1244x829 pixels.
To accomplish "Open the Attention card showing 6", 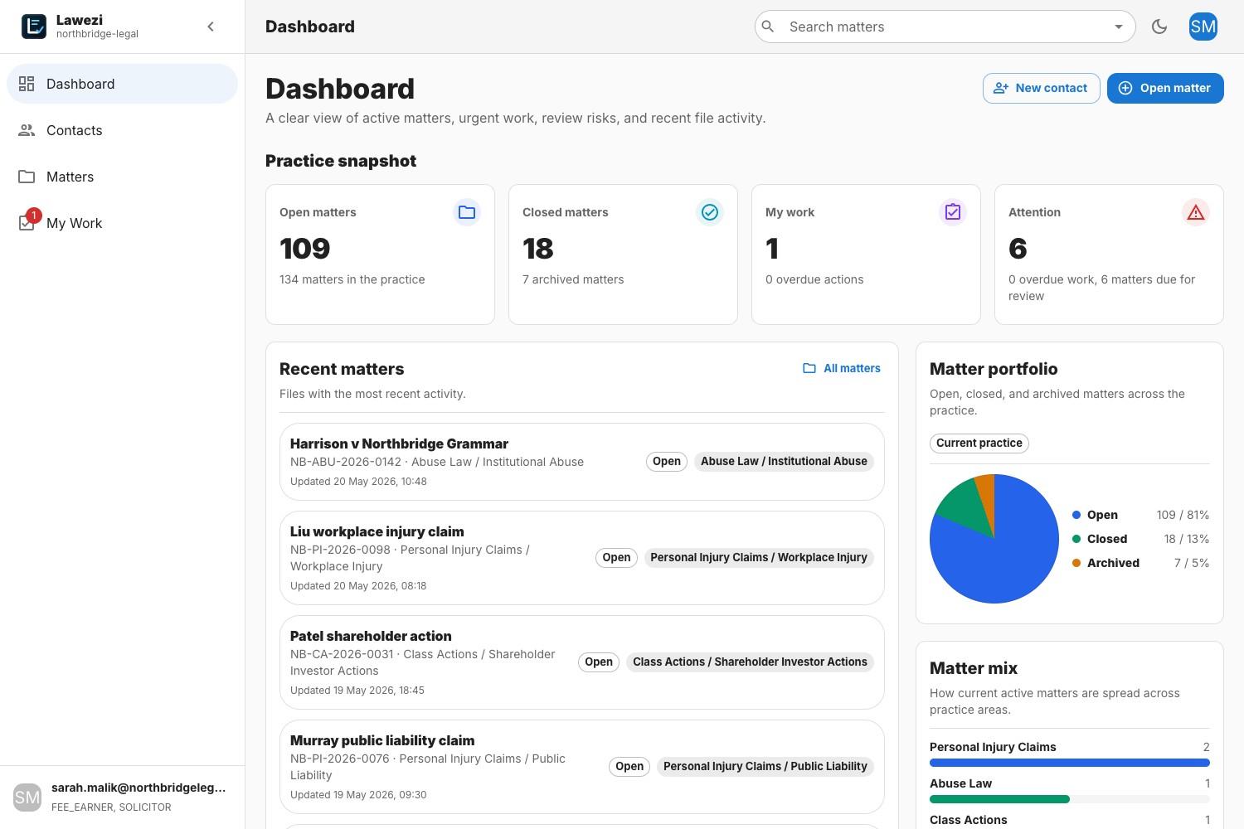I will click(1109, 255).
